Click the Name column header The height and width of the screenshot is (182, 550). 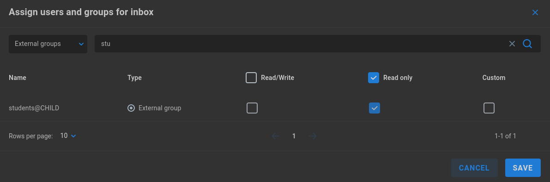18,78
